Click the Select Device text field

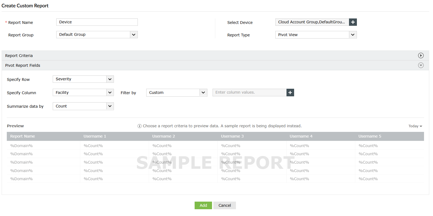pos(312,22)
